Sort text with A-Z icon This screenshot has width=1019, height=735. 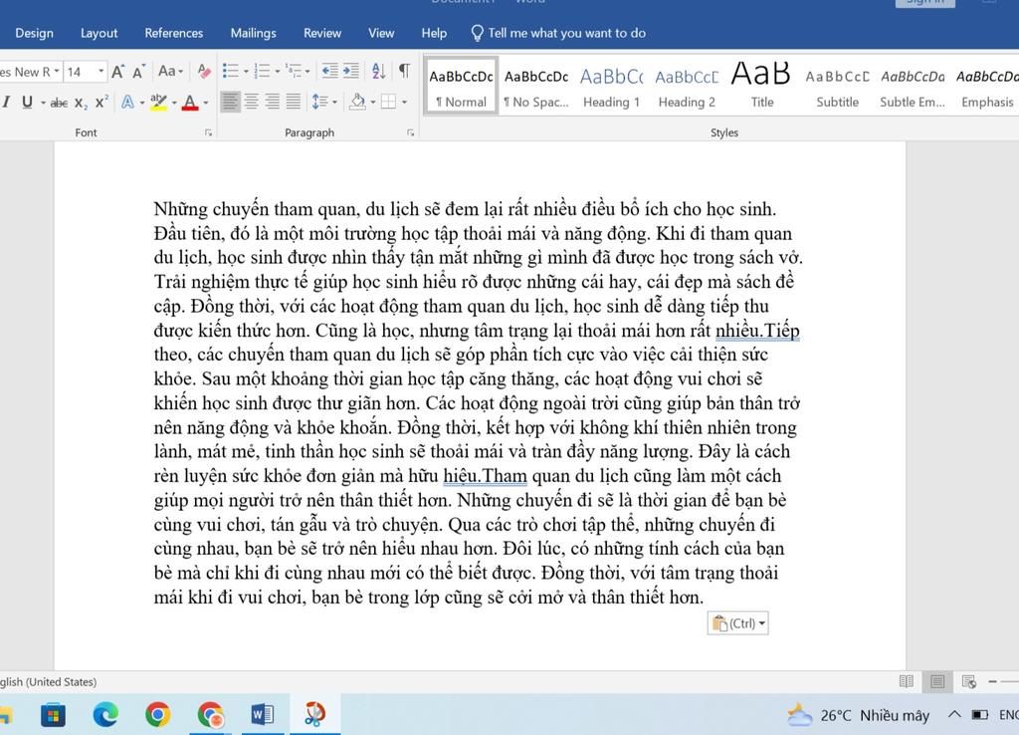click(379, 71)
